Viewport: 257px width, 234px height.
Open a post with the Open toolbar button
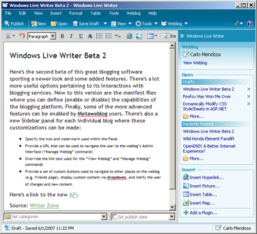pos(59,24)
